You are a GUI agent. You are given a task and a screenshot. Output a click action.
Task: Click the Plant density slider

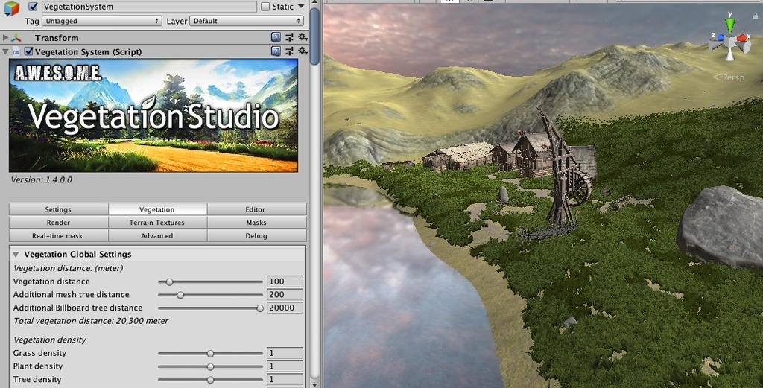(x=210, y=366)
